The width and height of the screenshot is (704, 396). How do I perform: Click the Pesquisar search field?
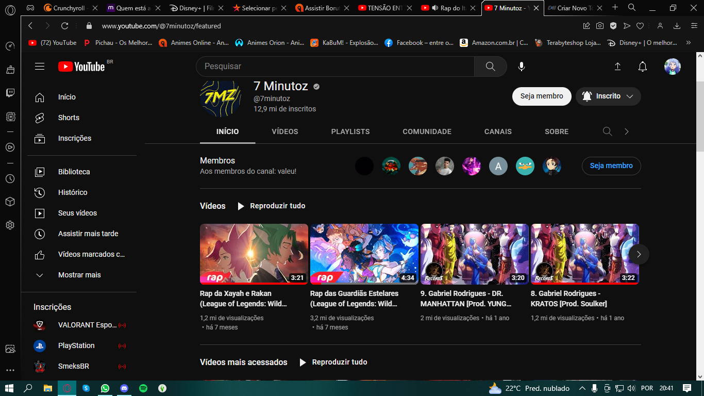[335, 67]
